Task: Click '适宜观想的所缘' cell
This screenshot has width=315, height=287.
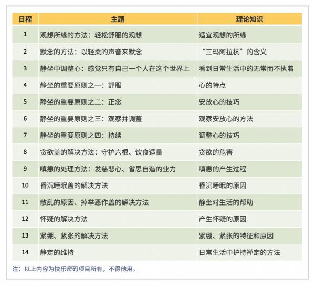Action: 249,35
